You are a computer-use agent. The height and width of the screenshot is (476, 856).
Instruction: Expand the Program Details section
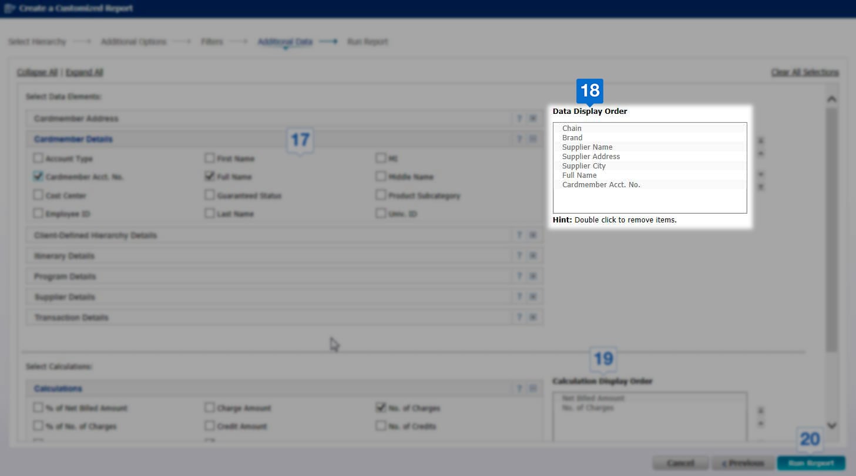pyautogui.click(x=65, y=276)
